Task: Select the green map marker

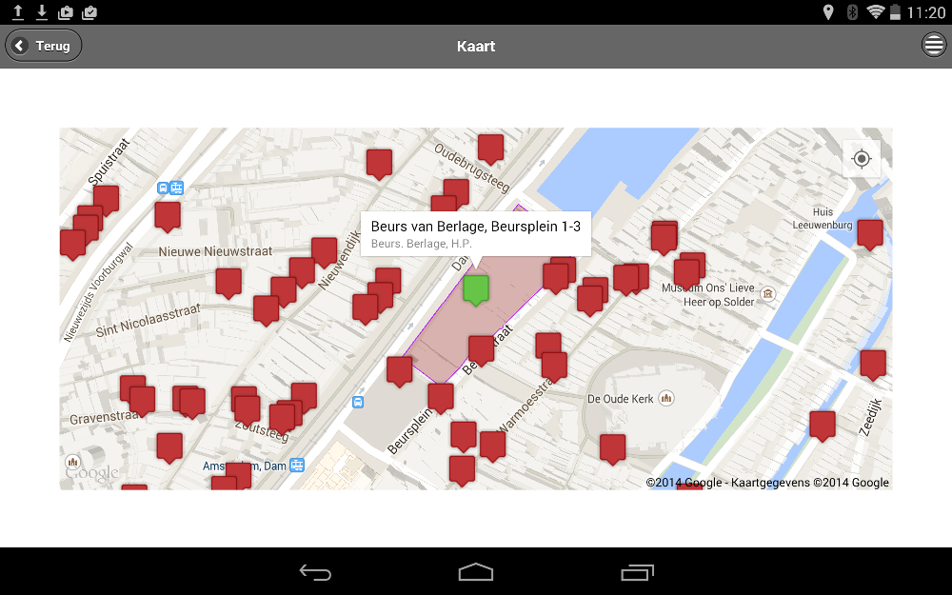Action: pyautogui.click(x=476, y=290)
